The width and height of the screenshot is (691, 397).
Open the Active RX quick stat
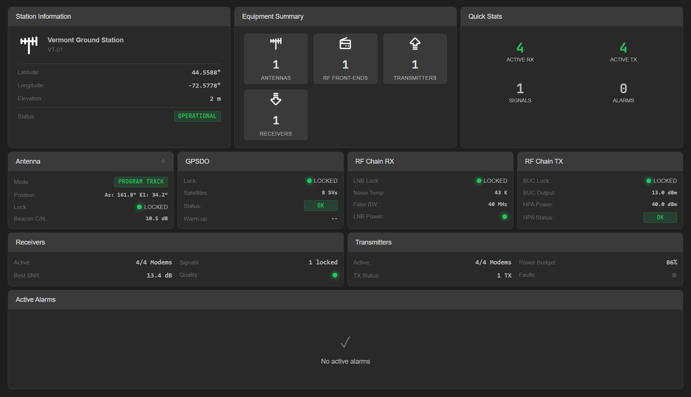(x=520, y=52)
